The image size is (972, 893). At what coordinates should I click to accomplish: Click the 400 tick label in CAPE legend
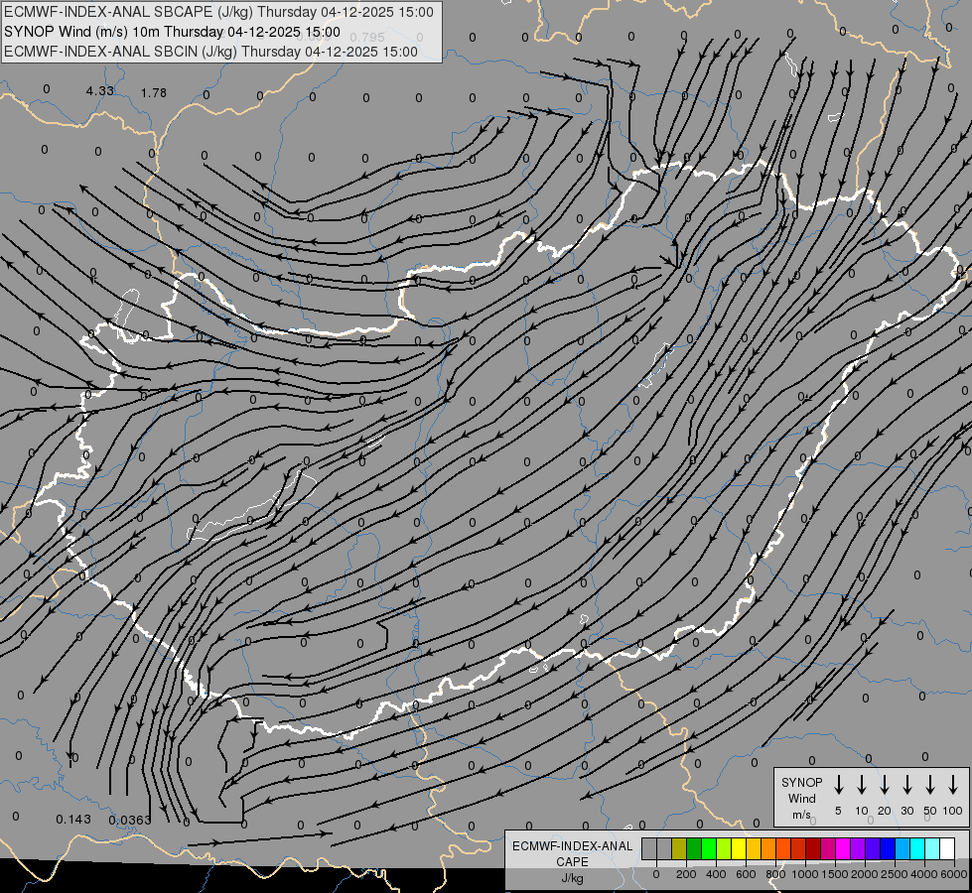click(716, 874)
